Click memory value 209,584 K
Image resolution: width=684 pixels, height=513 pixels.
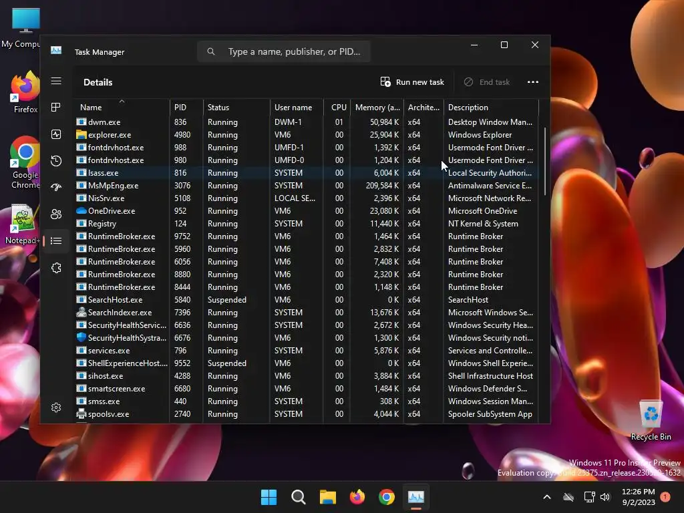pyautogui.click(x=382, y=186)
